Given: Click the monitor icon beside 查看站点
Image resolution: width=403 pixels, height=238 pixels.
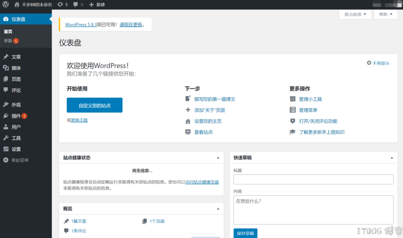Looking at the screenshot, I should [188, 132].
